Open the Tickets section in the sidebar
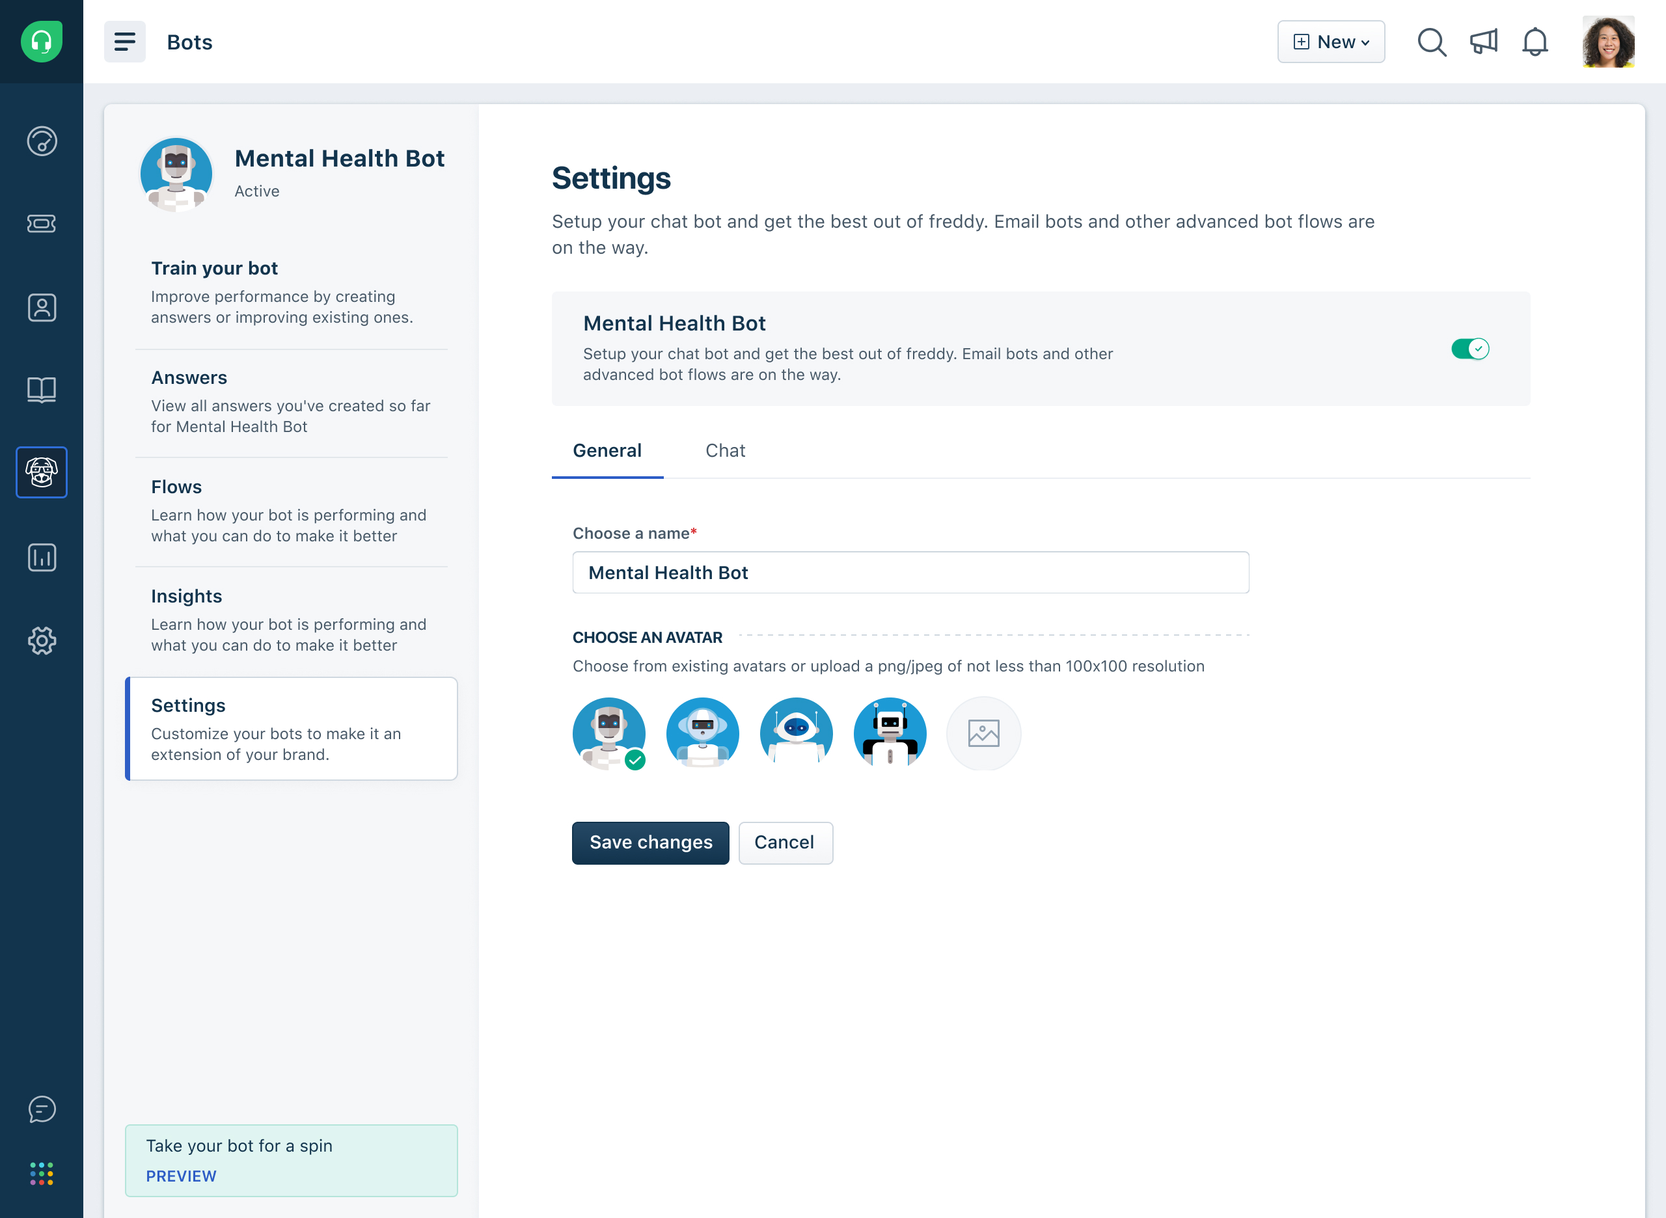The height and width of the screenshot is (1218, 1666). 41,224
